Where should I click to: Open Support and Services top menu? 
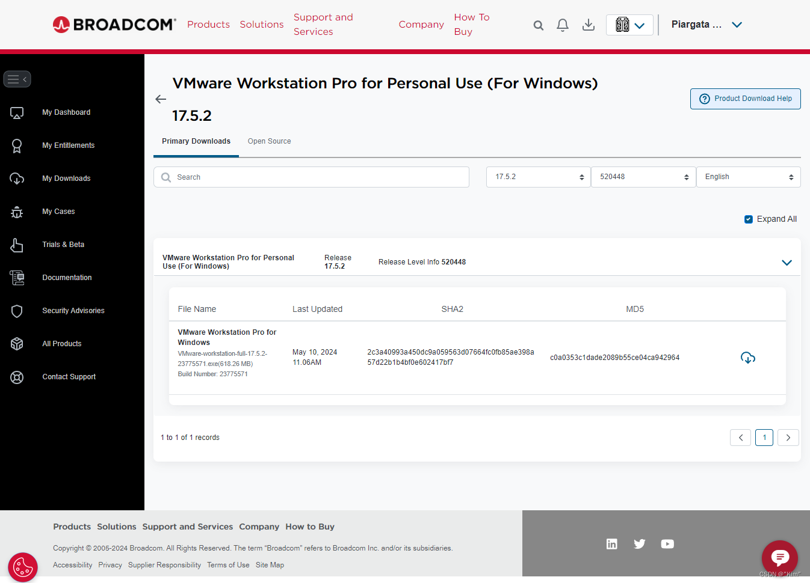[x=323, y=25]
